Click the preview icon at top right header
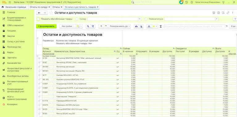 coord(223,13)
